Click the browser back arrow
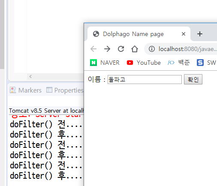The image size is (217, 186). point(93,49)
